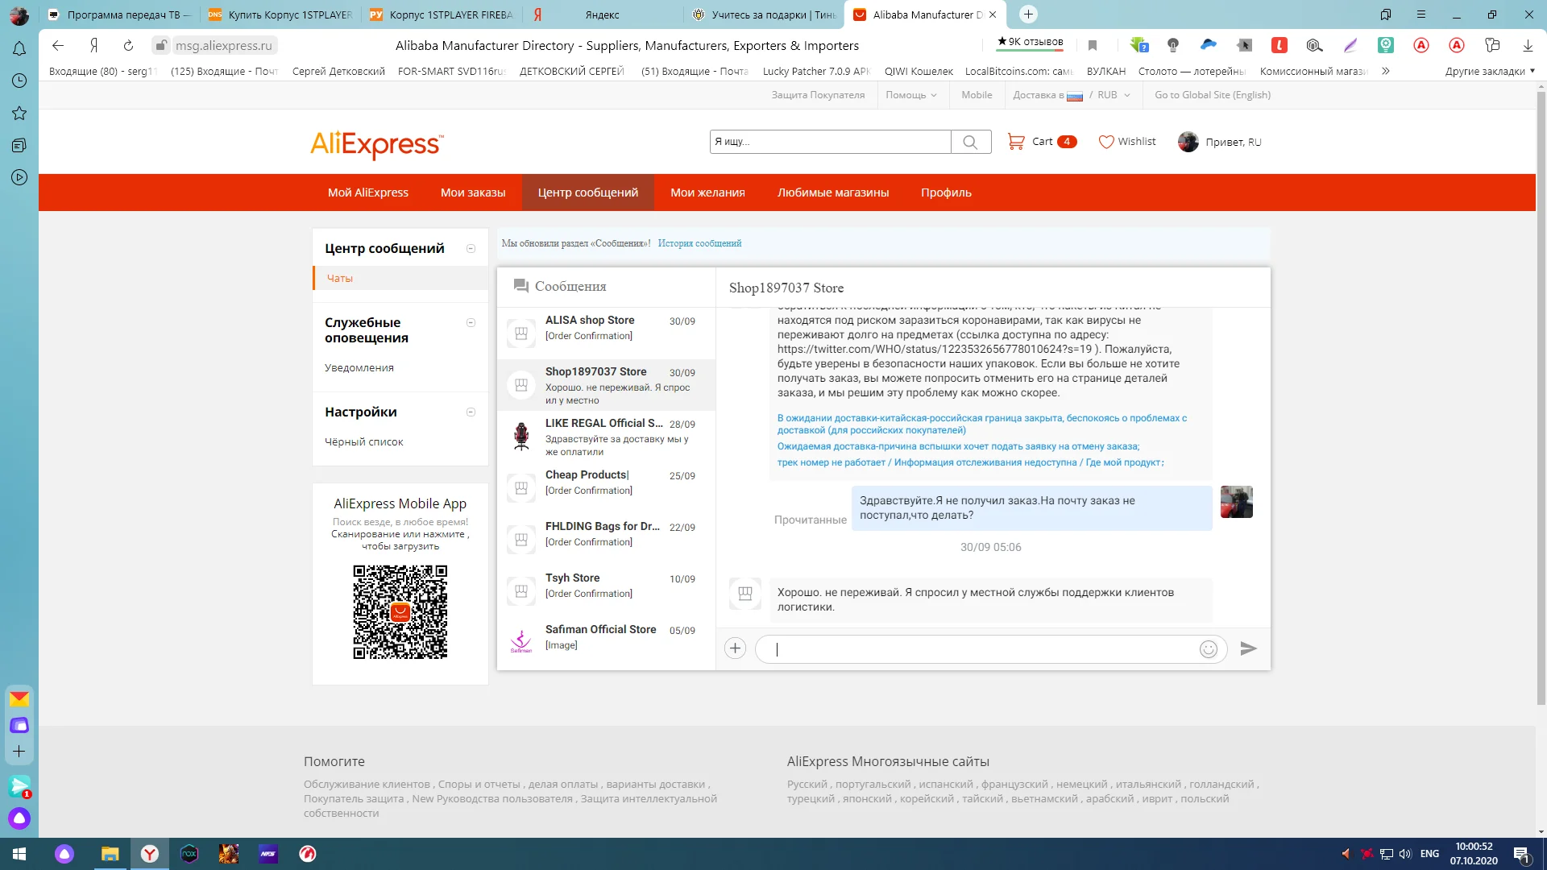Click the browser reload page icon
The image size is (1547, 870).
128,46
